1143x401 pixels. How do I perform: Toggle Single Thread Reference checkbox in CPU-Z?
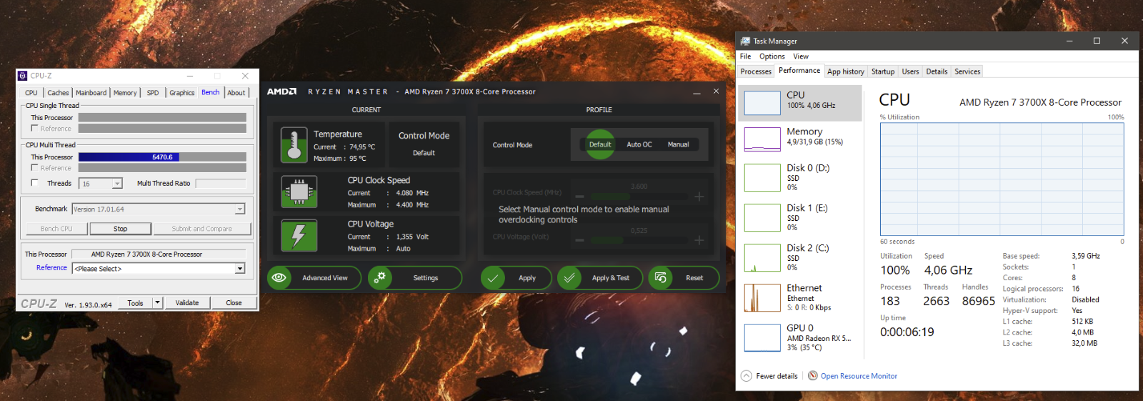coord(34,128)
